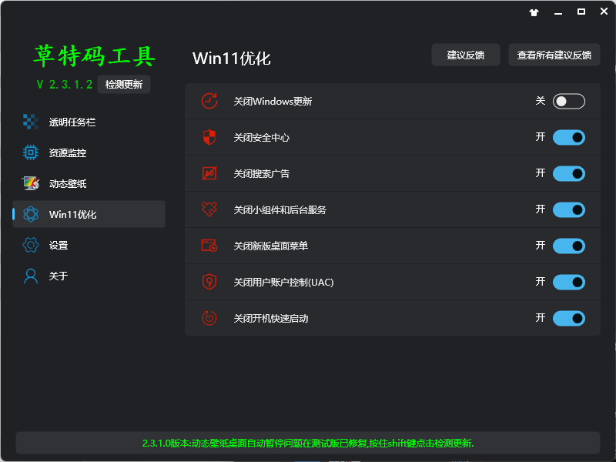The height and width of the screenshot is (462, 616).
Task: Switch off 关闭小组件和后台服务 toggle
Action: click(568, 209)
